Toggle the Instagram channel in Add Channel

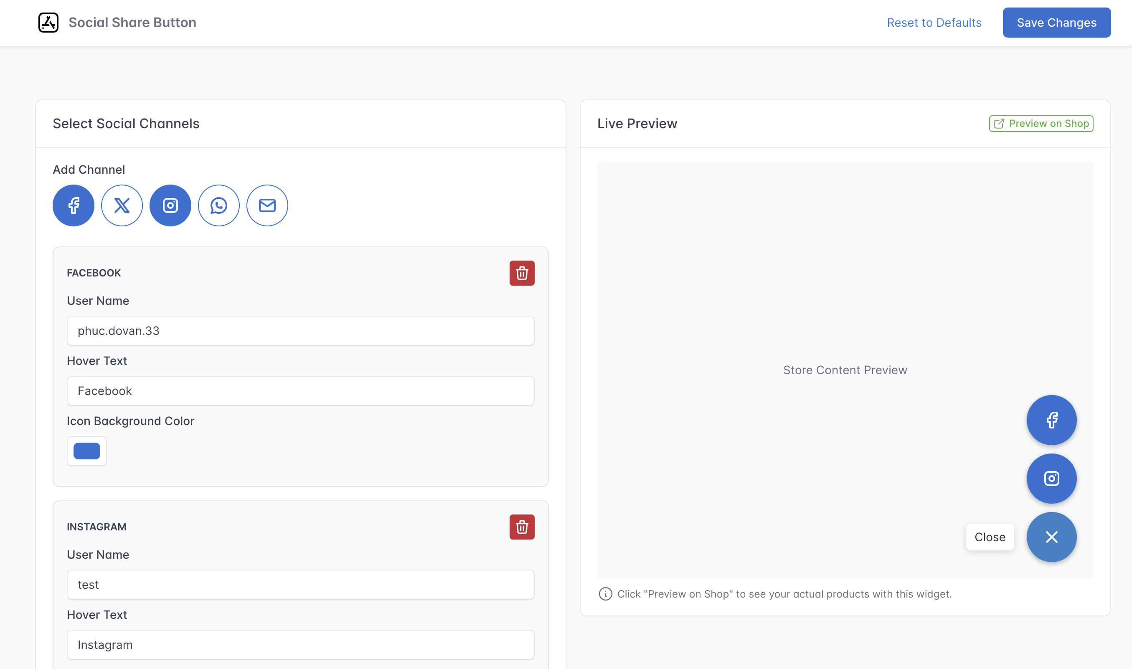pyautogui.click(x=170, y=205)
